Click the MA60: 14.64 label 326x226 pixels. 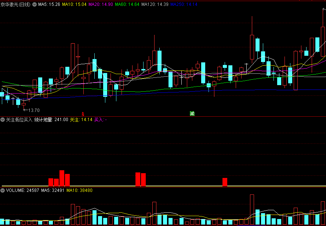[127, 4]
